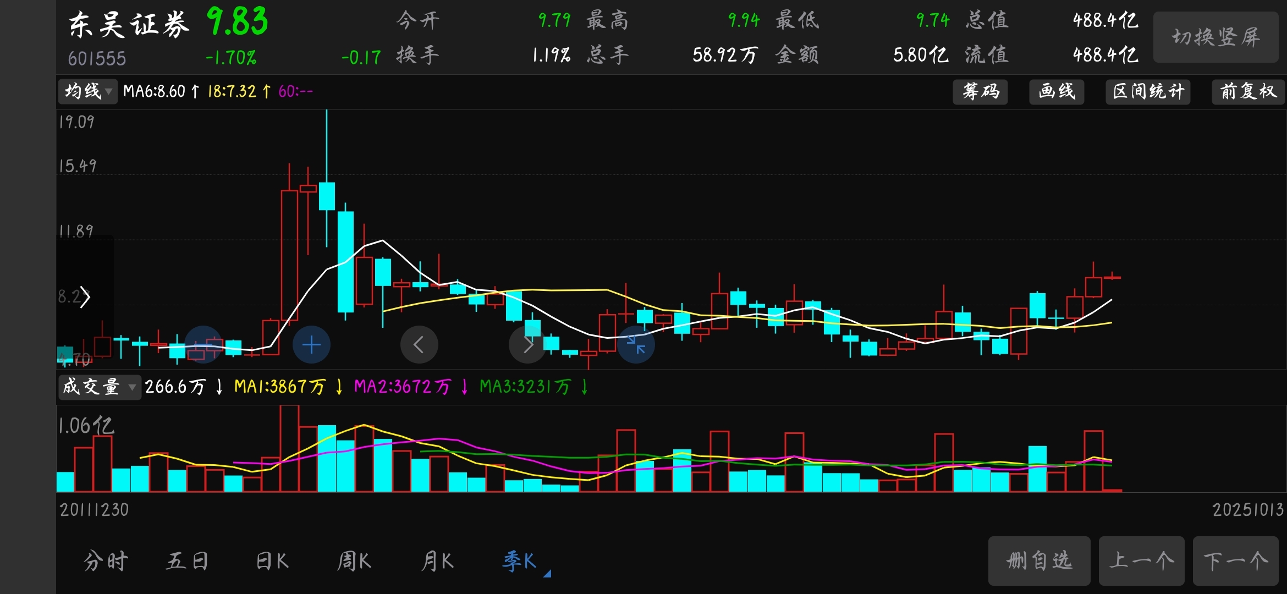The width and height of the screenshot is (1287, 594).
Task: Click latest candlestick on K-line chart
Action: coord(1112,278)
